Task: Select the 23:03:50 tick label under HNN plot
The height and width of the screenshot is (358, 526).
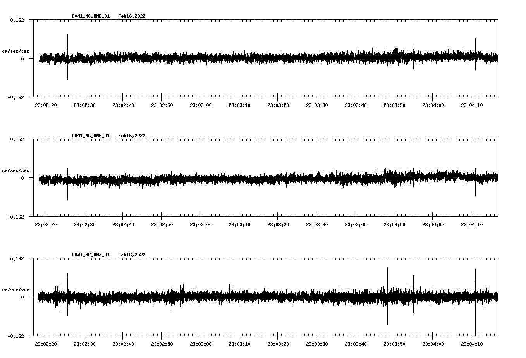Action: coord(394,225)
